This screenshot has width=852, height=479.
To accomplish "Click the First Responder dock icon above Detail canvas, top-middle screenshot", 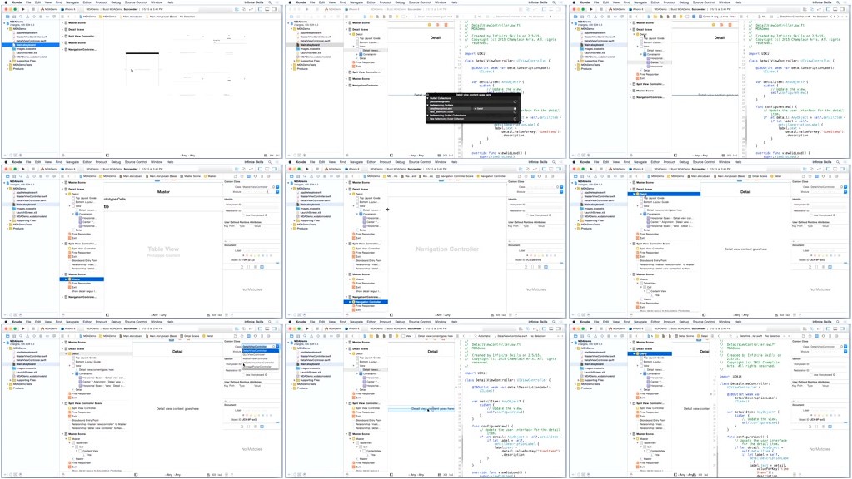I will tap(436, 24).
